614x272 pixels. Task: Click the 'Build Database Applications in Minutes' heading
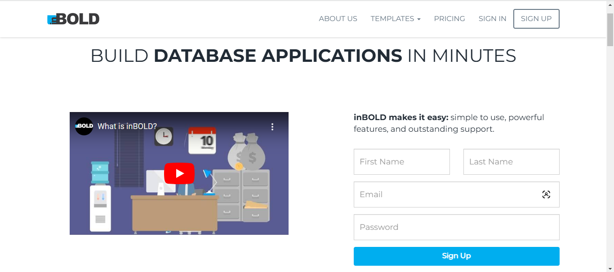[x=303, y=56]
